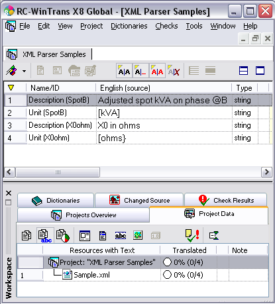Click the documents with abc icon
The image size is (275, 304).
(45, 235)
